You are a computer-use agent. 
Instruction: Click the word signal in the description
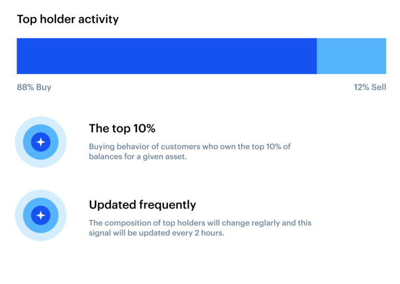[x=101, y=234]
